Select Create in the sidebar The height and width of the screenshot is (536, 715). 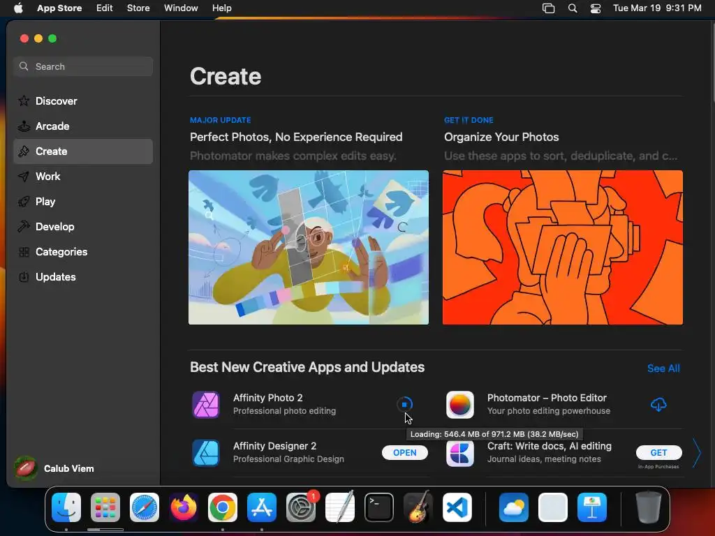[83, 151]
